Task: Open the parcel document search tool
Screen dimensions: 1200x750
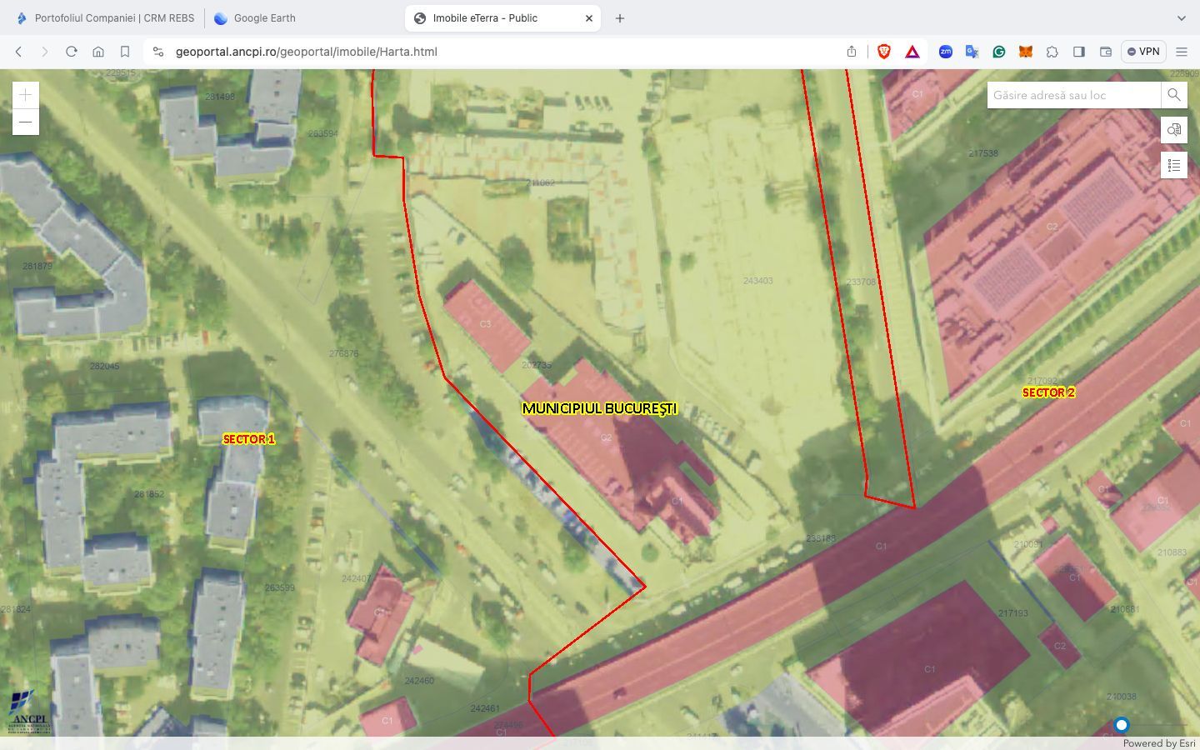Action: pos(1173,130)
